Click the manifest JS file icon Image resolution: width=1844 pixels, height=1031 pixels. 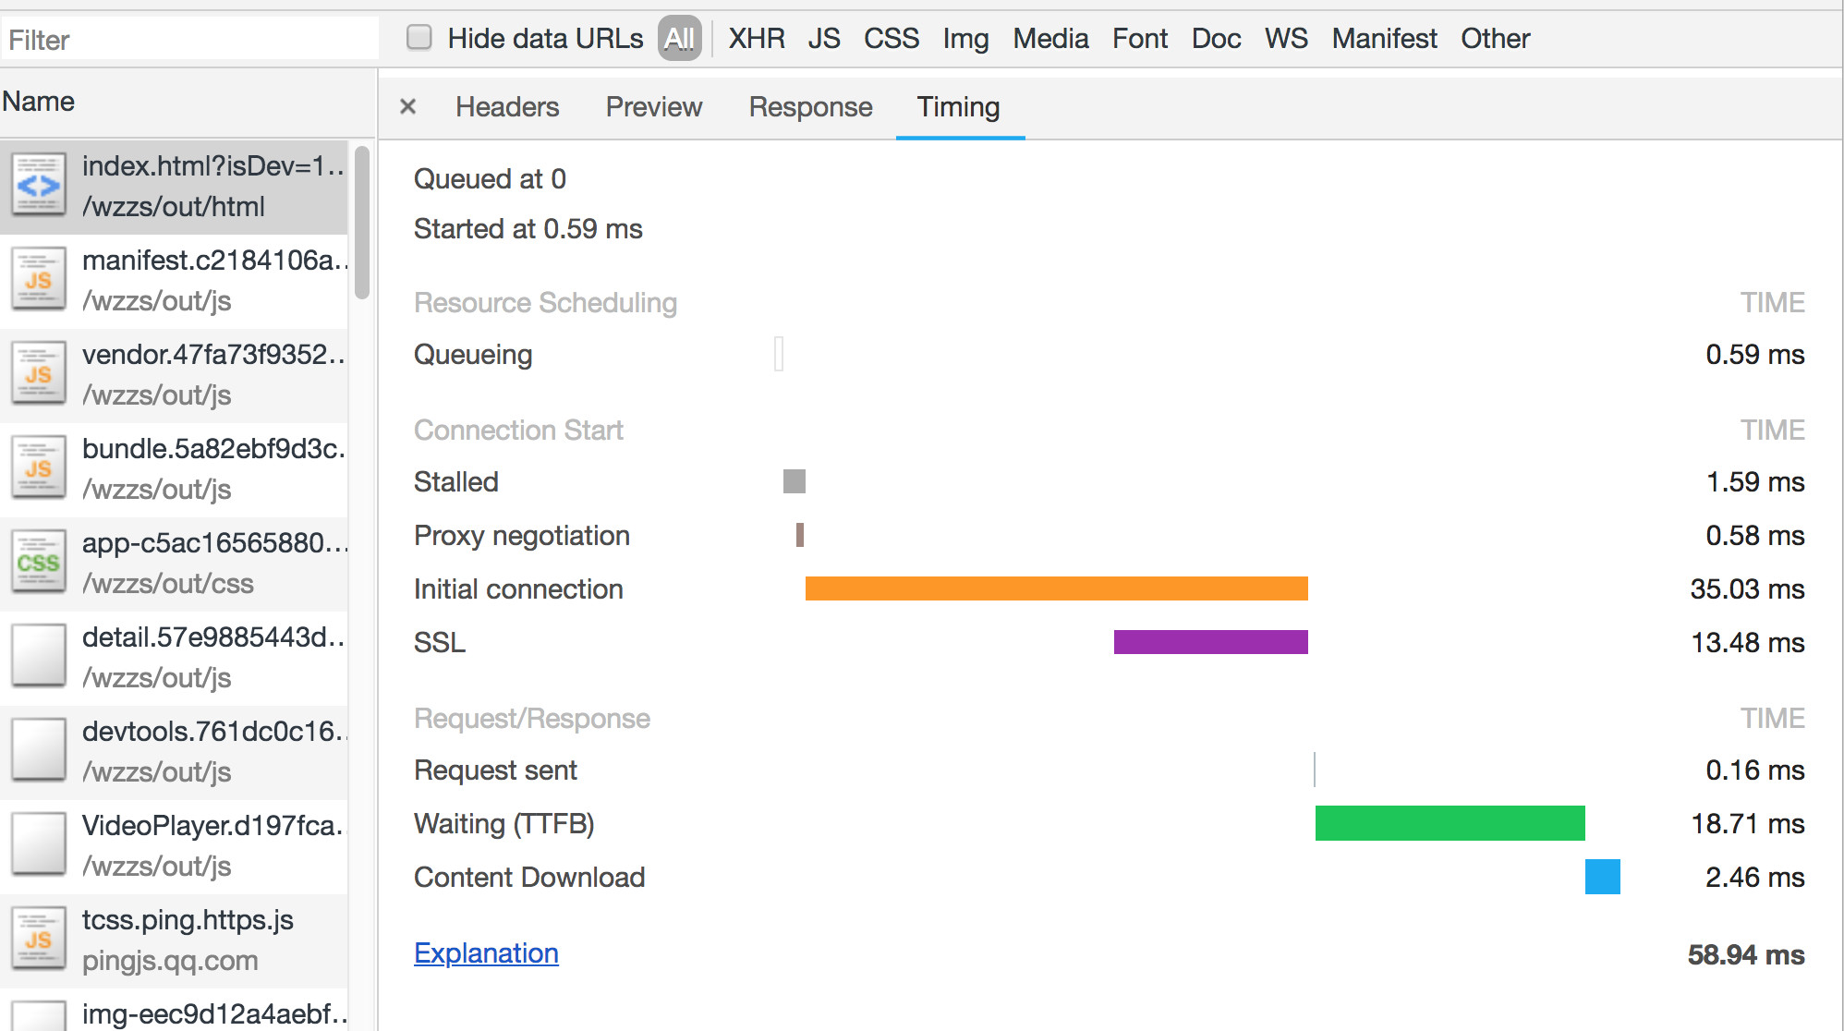click(x=38, y=279)
